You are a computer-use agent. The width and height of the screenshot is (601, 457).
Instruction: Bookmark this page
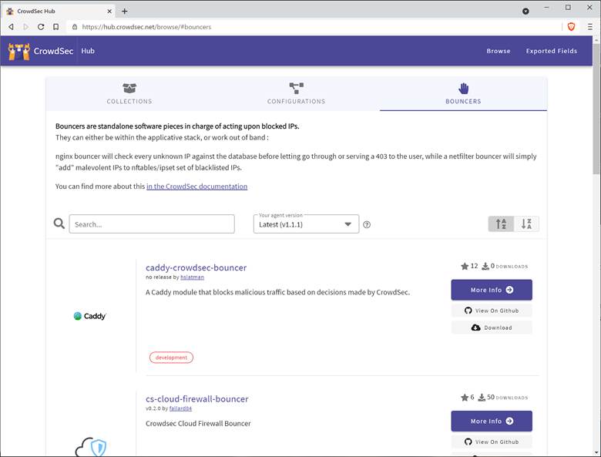click(x=56, y=27)
